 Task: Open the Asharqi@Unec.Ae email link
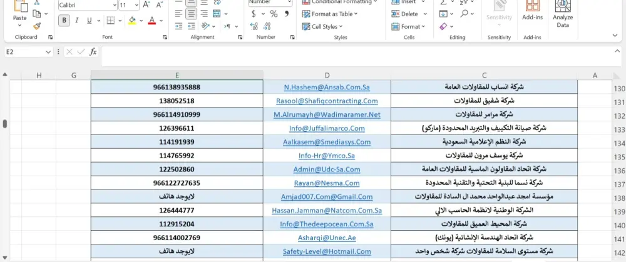327,238
